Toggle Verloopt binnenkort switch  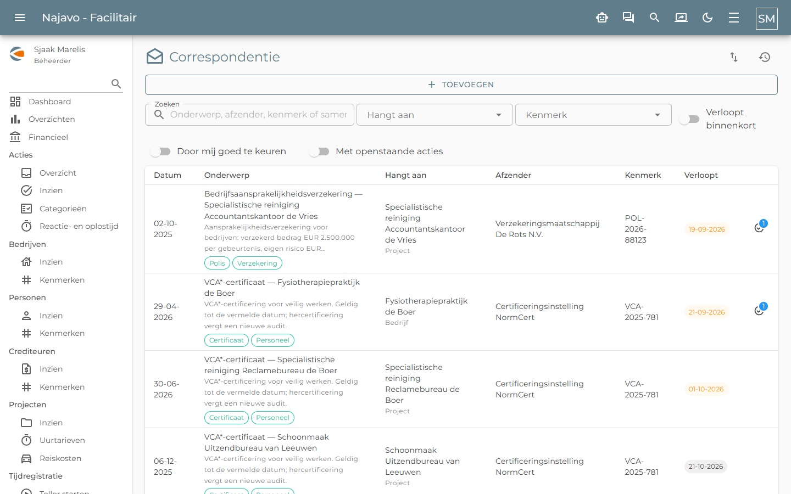click(x=689, y=119)
